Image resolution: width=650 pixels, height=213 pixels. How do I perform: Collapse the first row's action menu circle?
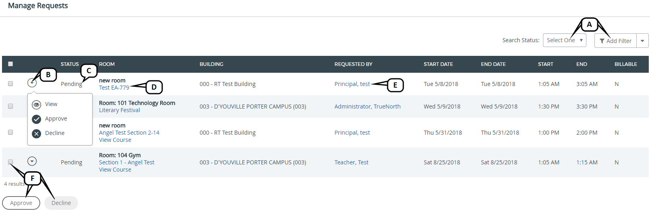(32, 83)
